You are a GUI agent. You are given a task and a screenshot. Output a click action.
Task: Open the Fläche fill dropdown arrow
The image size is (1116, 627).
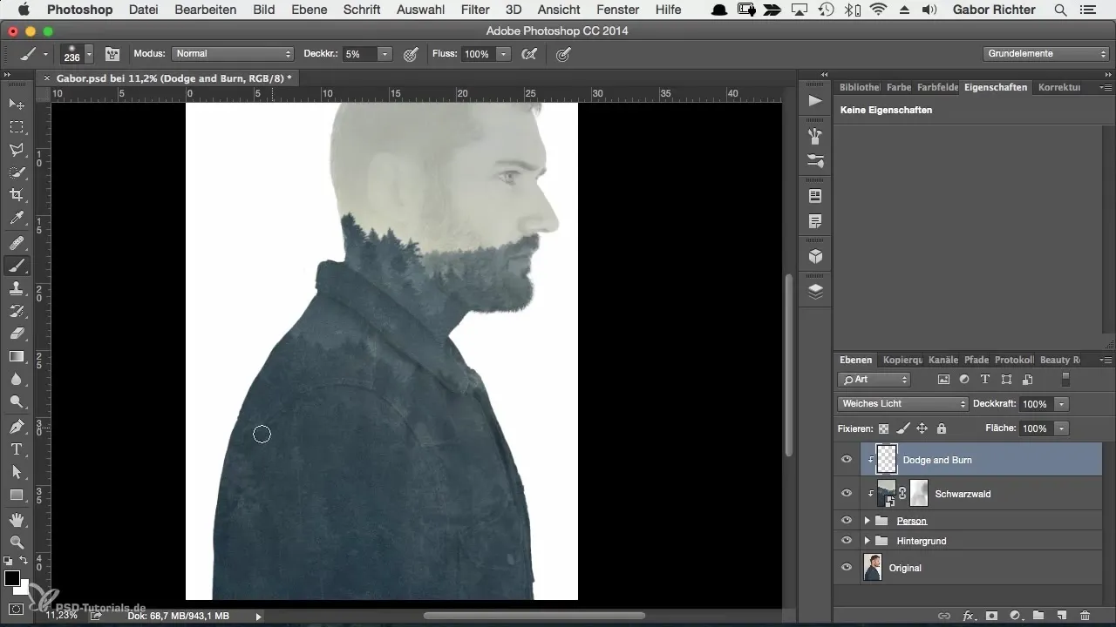point(1061,428)
